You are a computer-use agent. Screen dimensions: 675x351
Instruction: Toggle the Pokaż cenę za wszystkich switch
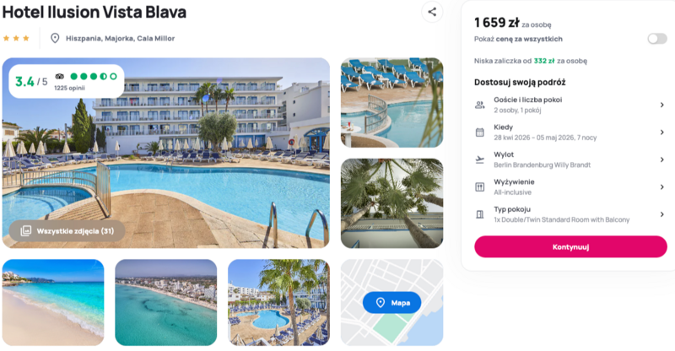coord(657,39)
